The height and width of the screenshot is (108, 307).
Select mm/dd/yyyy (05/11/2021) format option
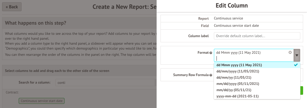(238, 84)
